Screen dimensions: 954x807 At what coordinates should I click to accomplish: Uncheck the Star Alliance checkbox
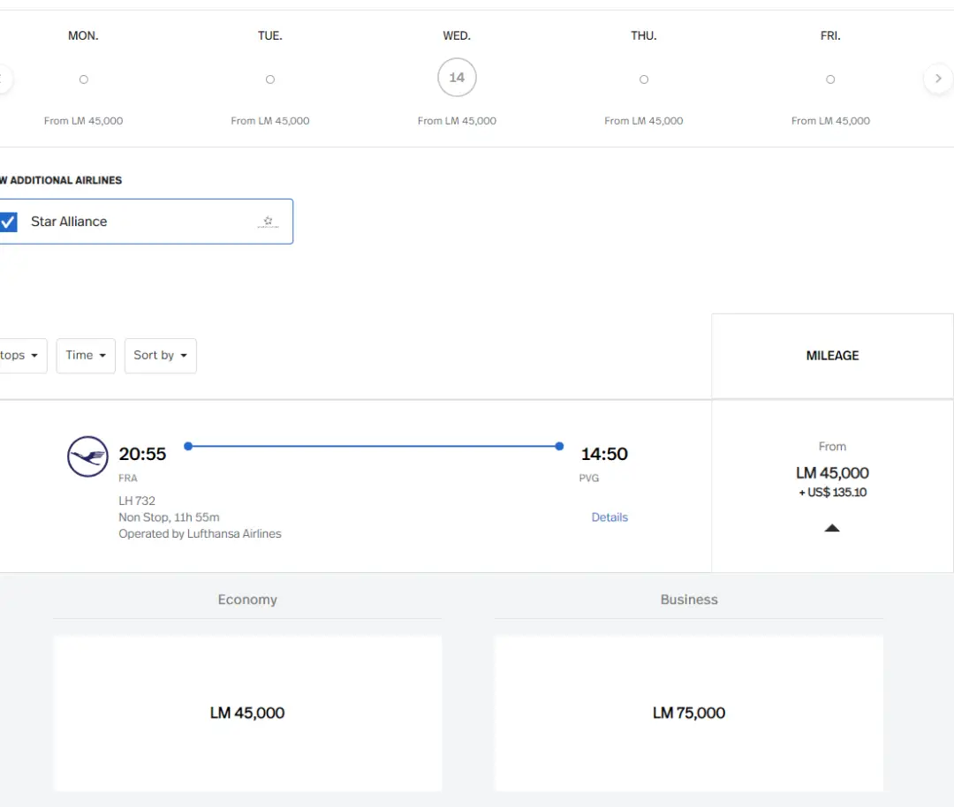8,222
